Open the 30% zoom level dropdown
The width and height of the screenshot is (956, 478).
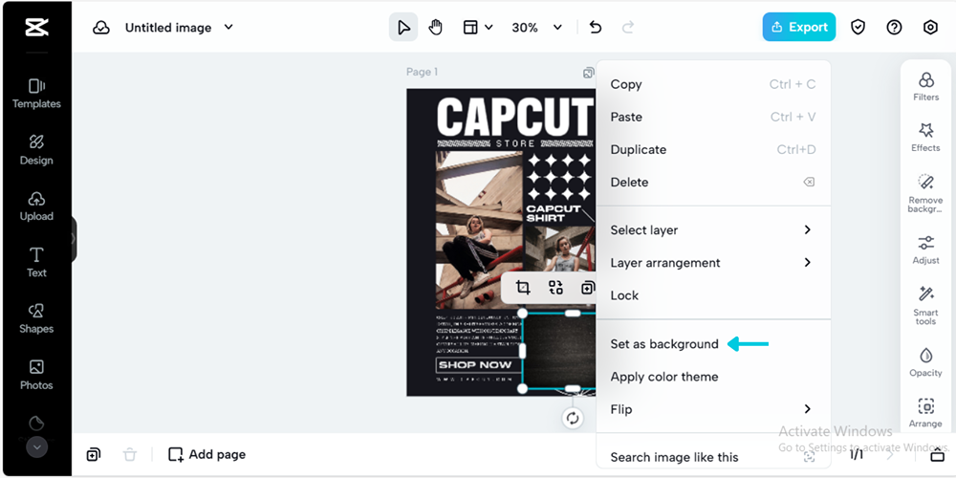click(x=536, y=28)
